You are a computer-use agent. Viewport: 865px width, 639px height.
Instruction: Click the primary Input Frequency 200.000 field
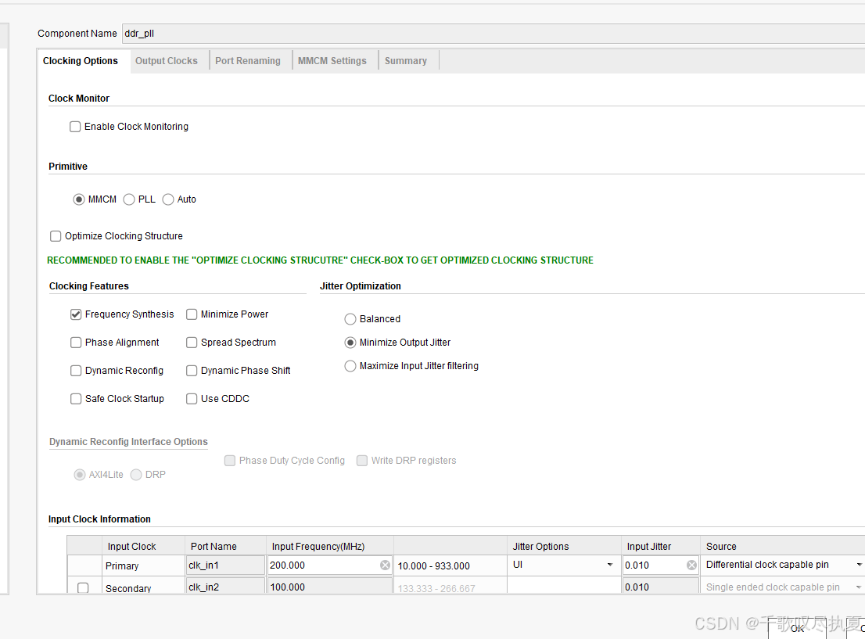[x=330, y=565]
